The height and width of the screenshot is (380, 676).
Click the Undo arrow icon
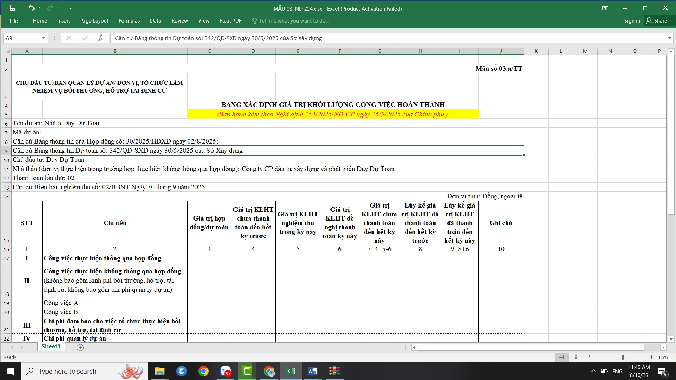coord(31,8)
